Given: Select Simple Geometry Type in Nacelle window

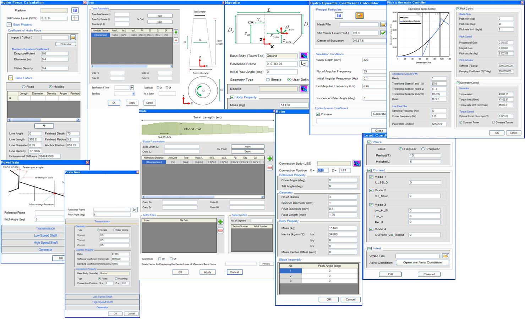Looking at the screenshot, I should point(268,80).
